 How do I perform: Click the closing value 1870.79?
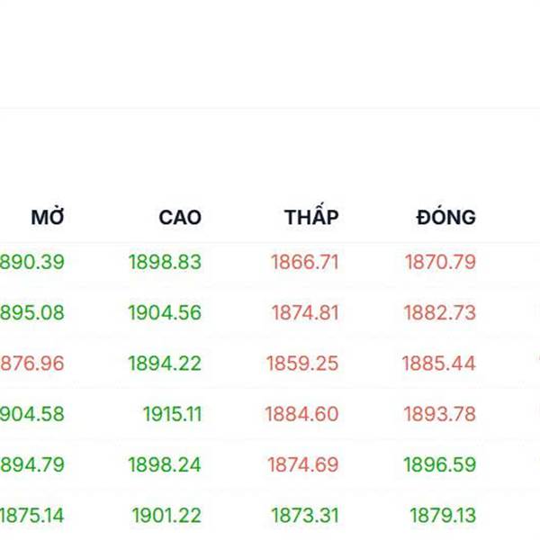(440, 263)
